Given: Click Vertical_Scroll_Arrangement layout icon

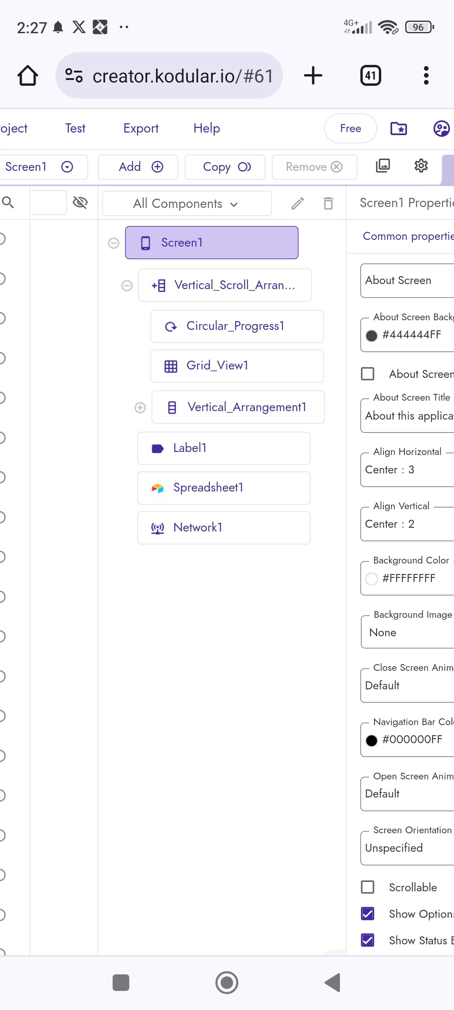Looking at the screenshot, I should 158,286.
